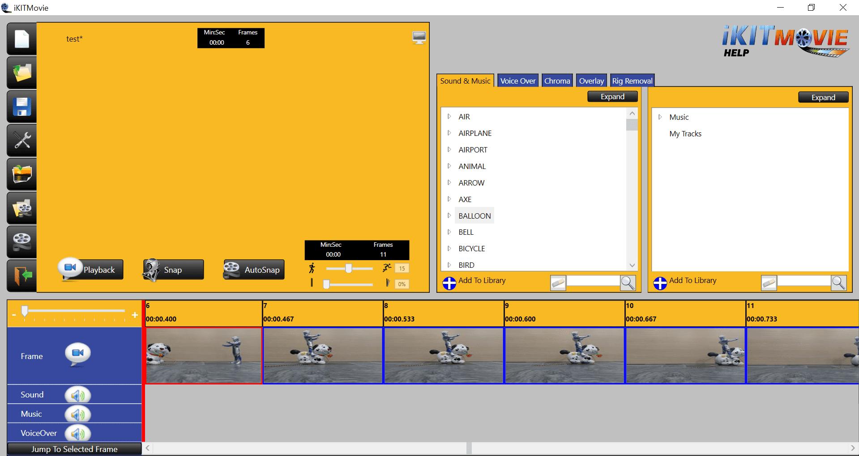Expand the BELL sound category
This screenshot has width=859, height=456.
coord(449,232)
